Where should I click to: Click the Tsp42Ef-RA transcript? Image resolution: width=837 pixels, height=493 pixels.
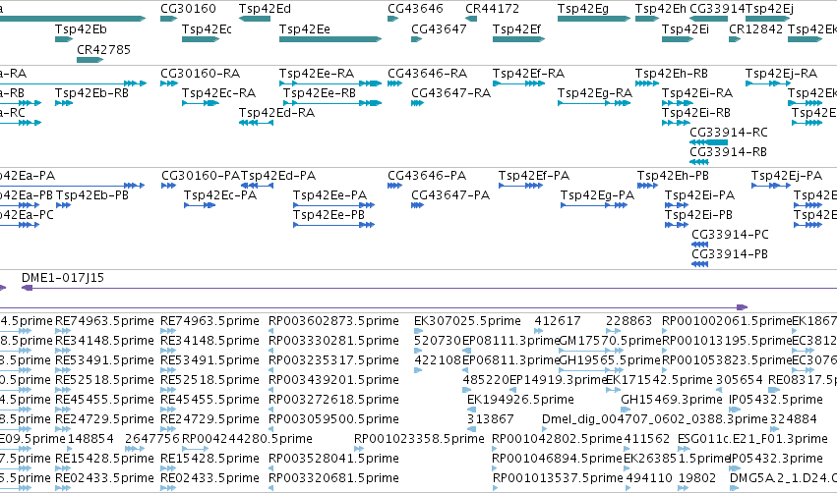(x=519, y=83)
